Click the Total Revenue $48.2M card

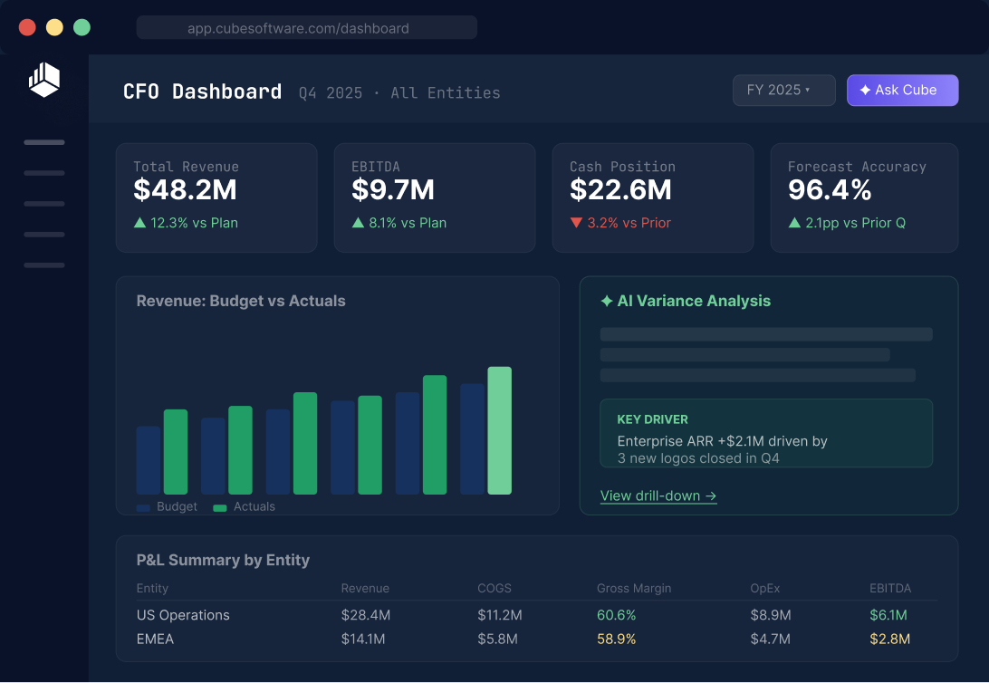216,198
